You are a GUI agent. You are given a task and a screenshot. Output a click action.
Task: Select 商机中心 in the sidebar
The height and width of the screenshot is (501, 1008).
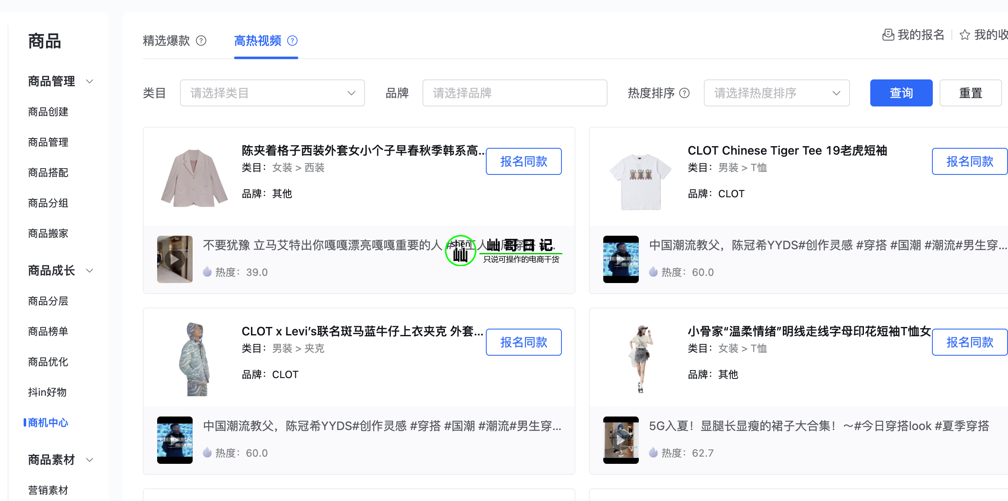[48, 422]
